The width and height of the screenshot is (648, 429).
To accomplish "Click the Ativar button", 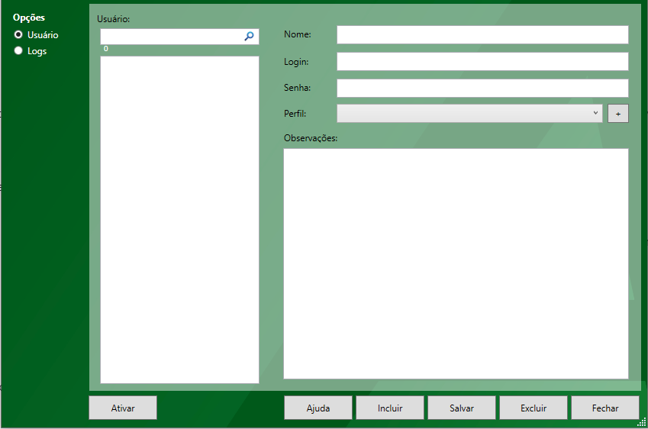I will tap(123, 408).
